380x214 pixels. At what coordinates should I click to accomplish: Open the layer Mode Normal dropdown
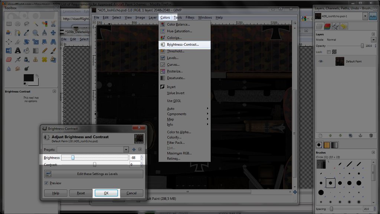point(350,39)
